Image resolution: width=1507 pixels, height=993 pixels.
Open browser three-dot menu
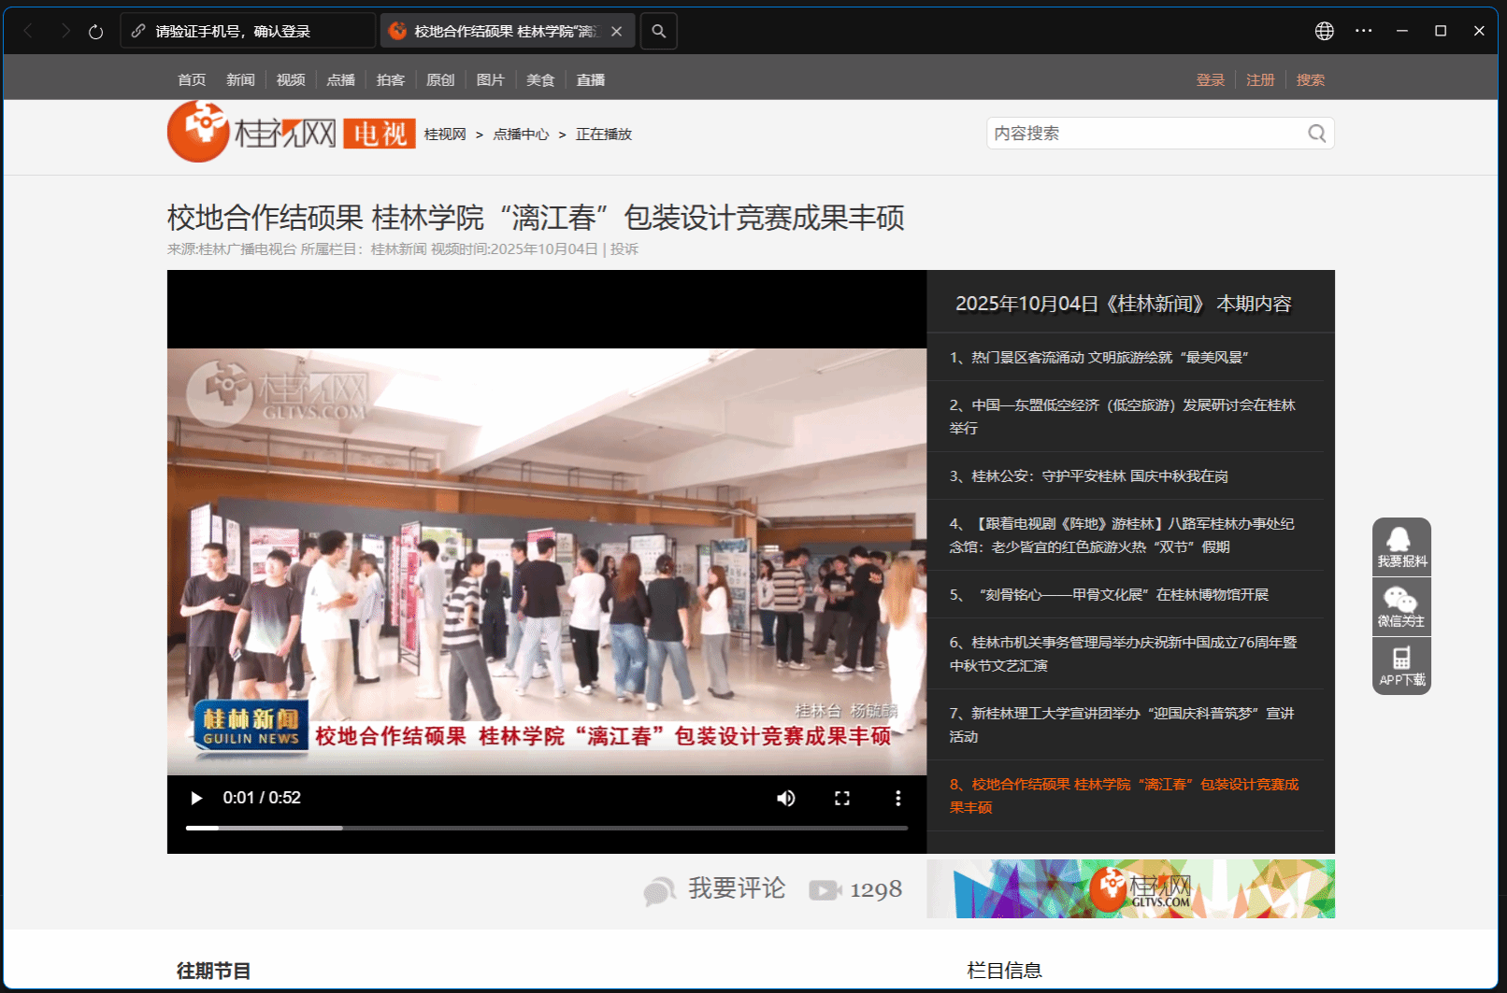point(1364,32)
